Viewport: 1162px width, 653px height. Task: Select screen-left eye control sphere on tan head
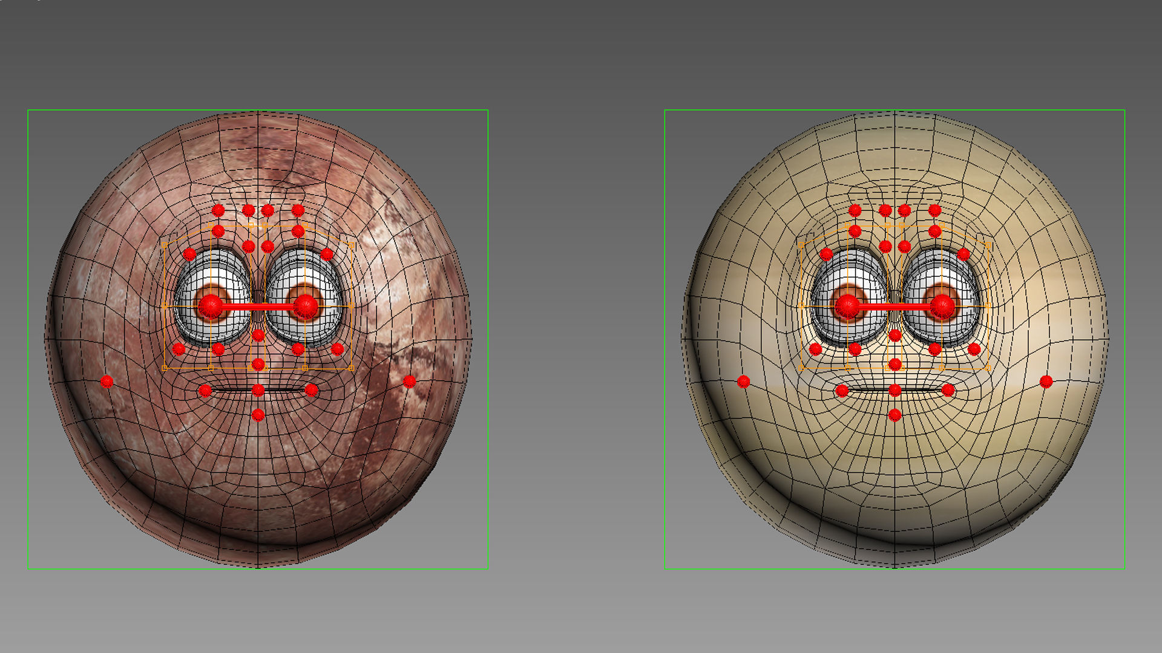click(x=847, y=307)
